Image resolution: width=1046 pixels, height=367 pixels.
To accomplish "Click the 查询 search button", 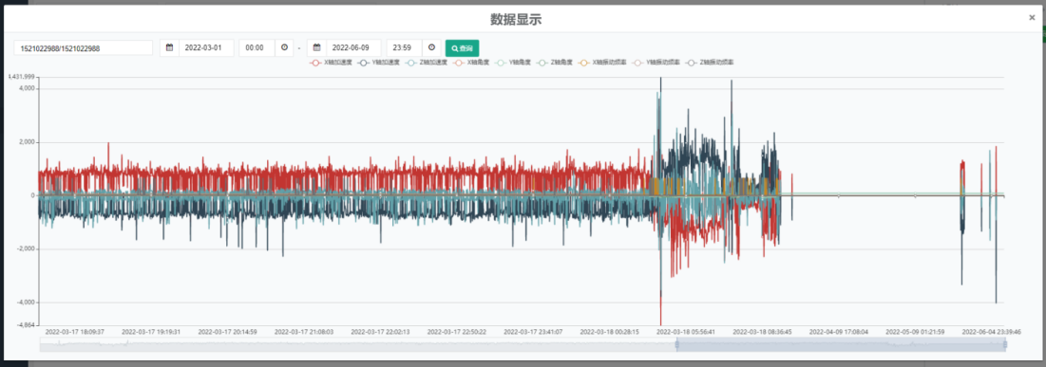I will click(x=463, y=48).
